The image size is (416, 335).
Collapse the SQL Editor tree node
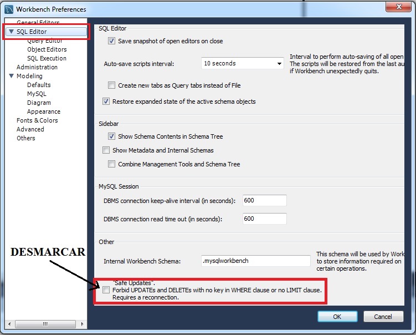click(x=11, y=32)
